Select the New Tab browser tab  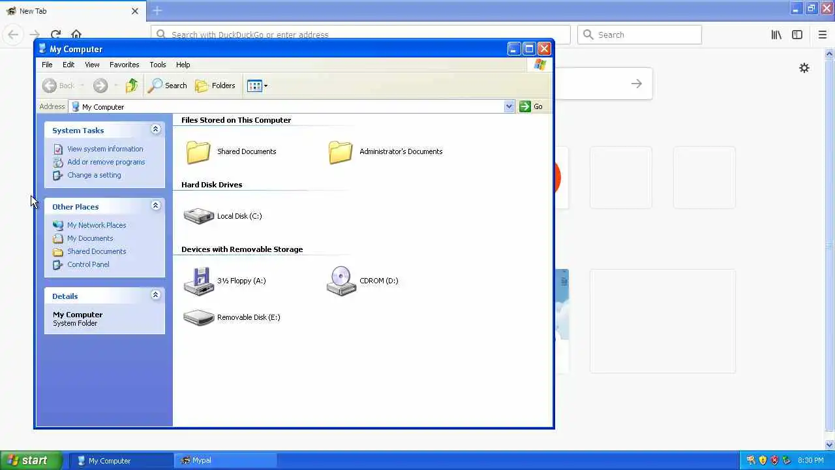coord(72,11)
